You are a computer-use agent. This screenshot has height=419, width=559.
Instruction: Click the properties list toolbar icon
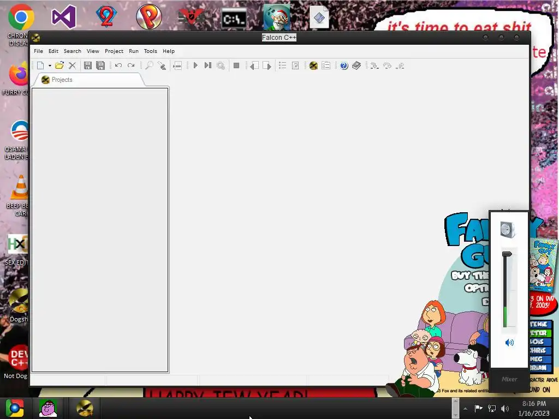click(x=326, y=65)
